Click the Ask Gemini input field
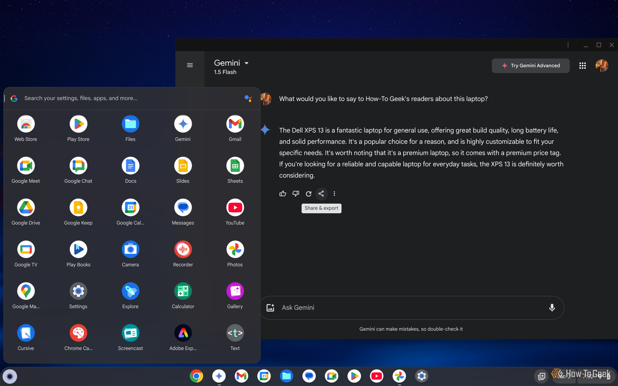 (x=412, y=308)
